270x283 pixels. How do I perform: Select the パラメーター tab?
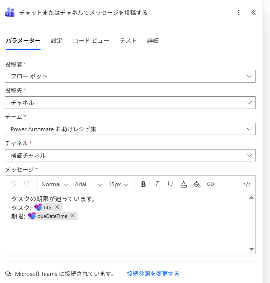tap(23, 41)
